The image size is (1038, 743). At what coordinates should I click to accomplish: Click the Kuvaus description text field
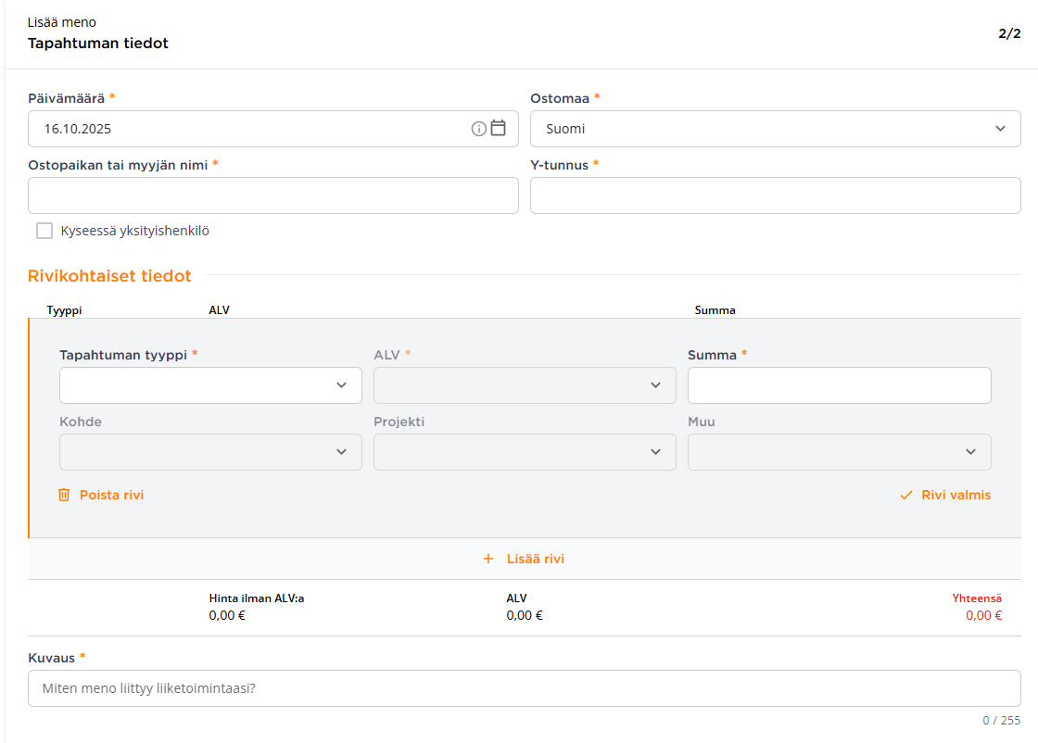(524, 688)
